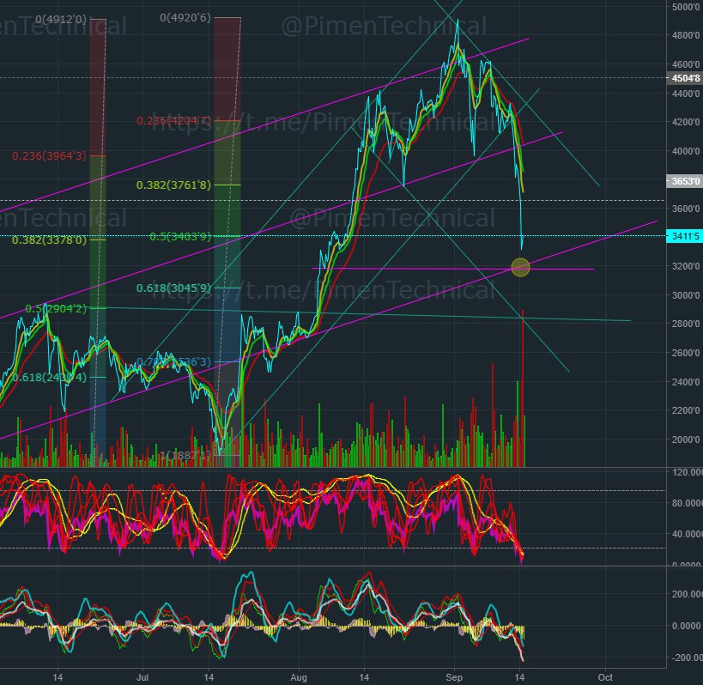Image resolution: width=703 pixels, height=685 pixels.
Task: Click the 5000'0 price axis tick
Action: (x=686, y=7)
